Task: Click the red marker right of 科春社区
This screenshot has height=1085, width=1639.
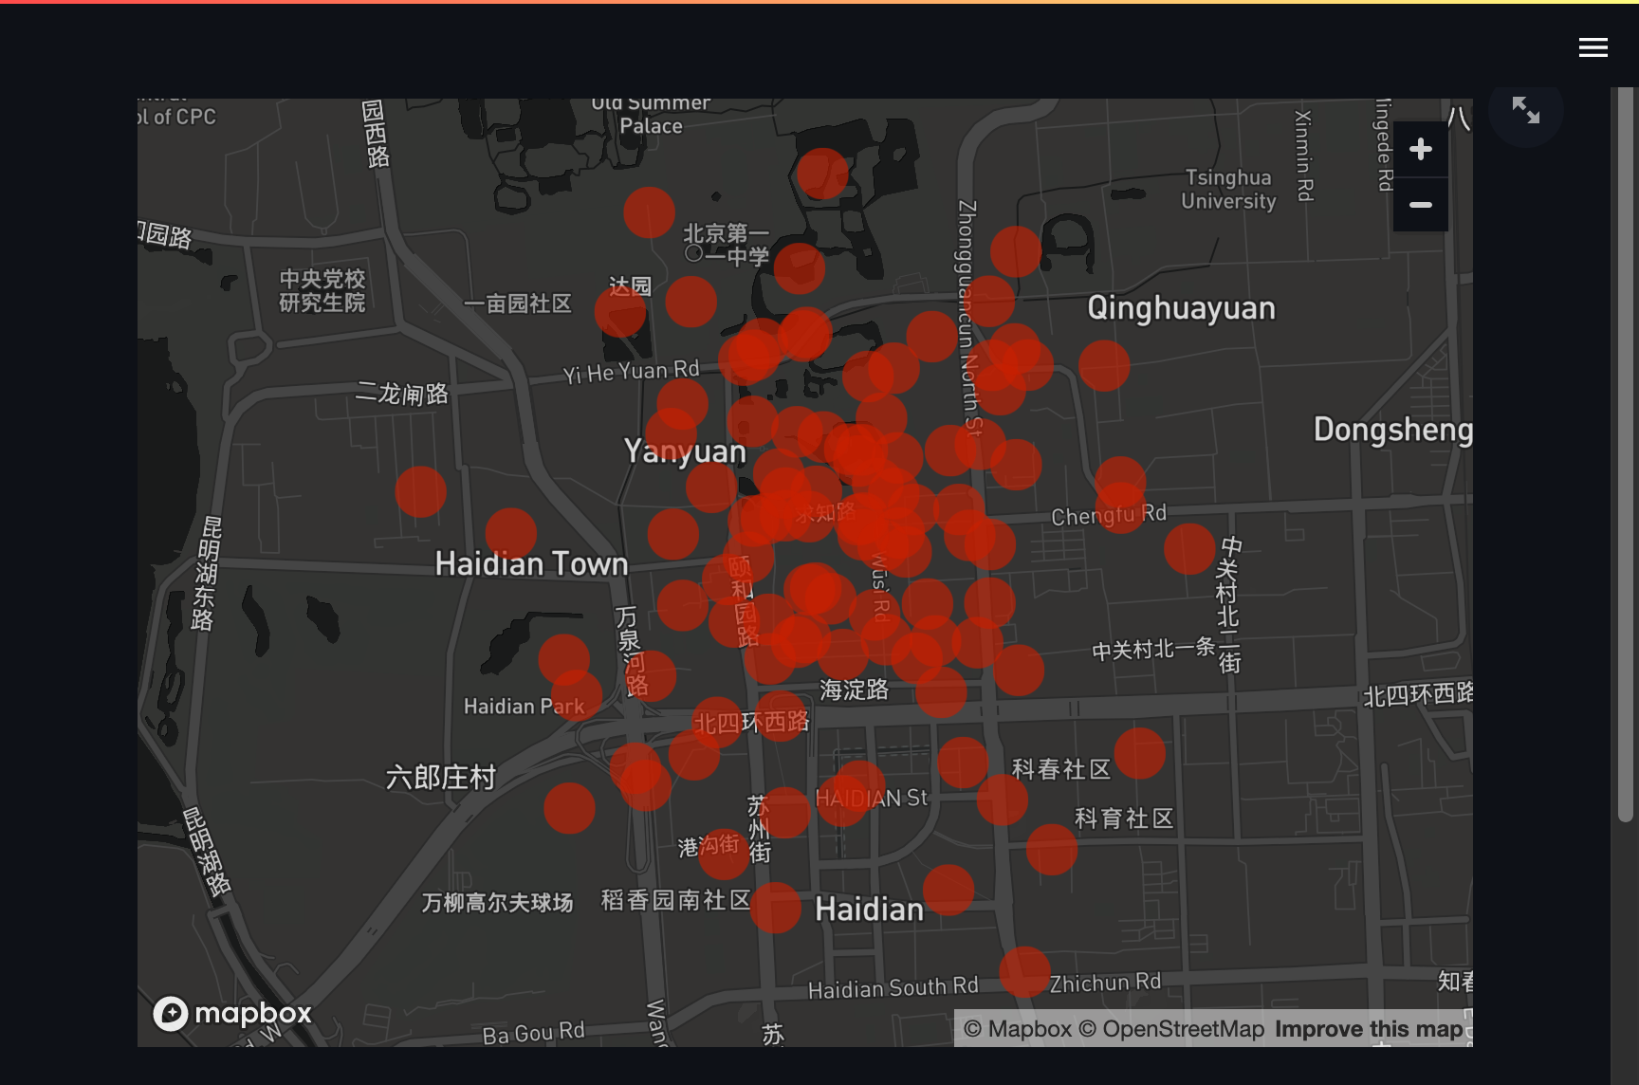Action: [1139, 754]
